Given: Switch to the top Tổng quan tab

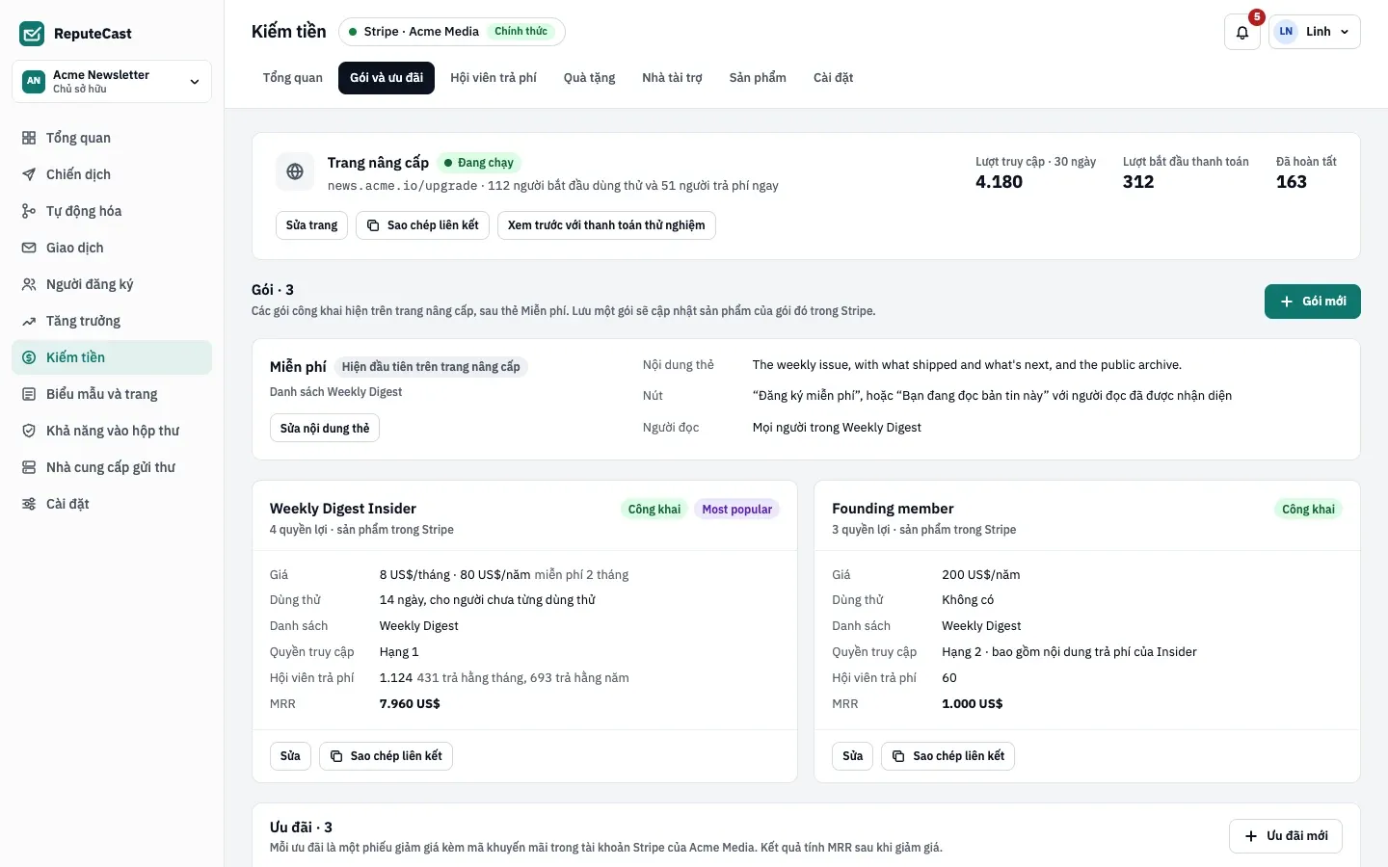Looking at the screenshot, I should 293,78.
